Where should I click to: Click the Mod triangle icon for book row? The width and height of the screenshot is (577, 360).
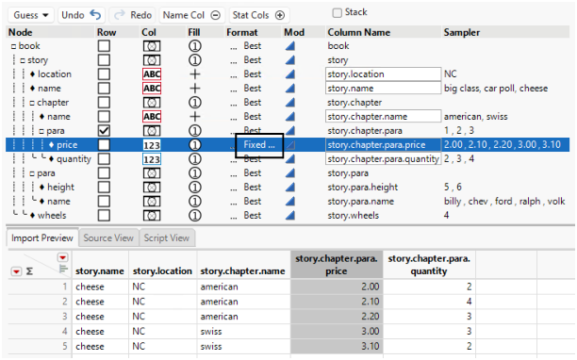pyautogui.click(x=290, y=46)
